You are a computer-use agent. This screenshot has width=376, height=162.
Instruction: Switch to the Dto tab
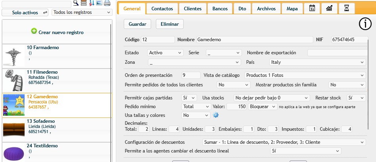coord(242,9)
